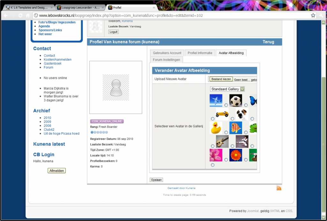Pick the yellow rubber duck avatar
The height and width of the screenshot is (221, 327).
(x=216, y=128)
